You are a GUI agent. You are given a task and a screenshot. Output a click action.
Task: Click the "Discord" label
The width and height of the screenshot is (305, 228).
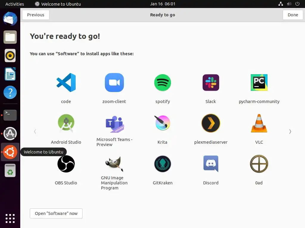coord(211,183)
